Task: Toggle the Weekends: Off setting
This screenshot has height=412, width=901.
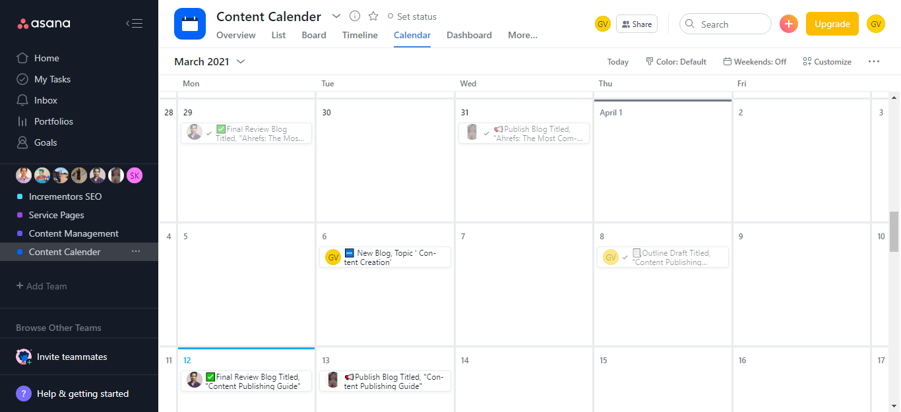Action: coord(755,61)
